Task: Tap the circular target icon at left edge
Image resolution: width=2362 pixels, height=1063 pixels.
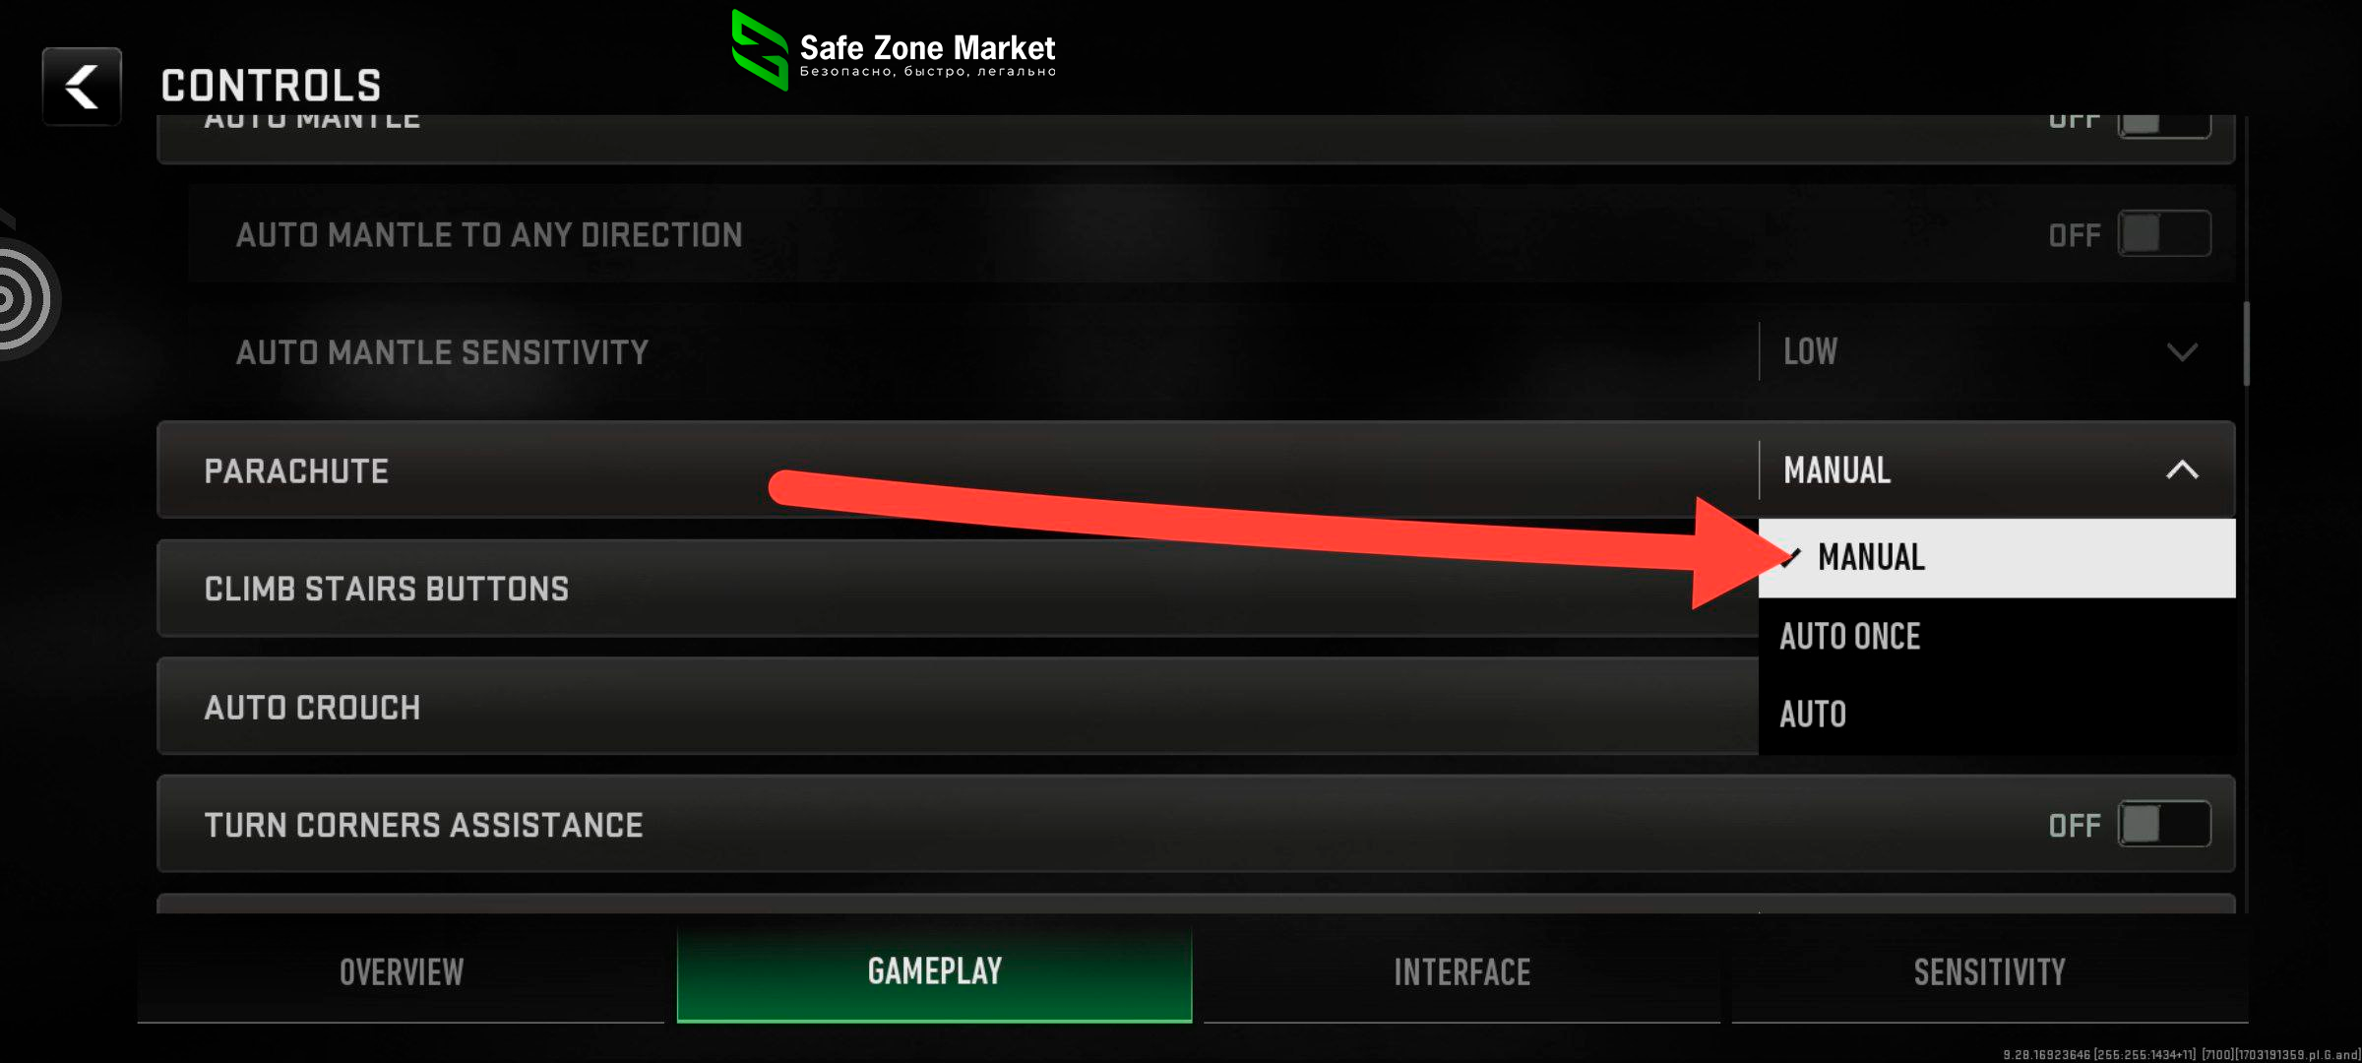Action: pyautogui.click(x=24, y=298)
